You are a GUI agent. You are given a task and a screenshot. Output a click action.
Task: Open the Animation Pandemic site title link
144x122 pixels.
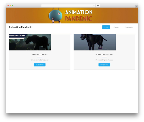20,27
